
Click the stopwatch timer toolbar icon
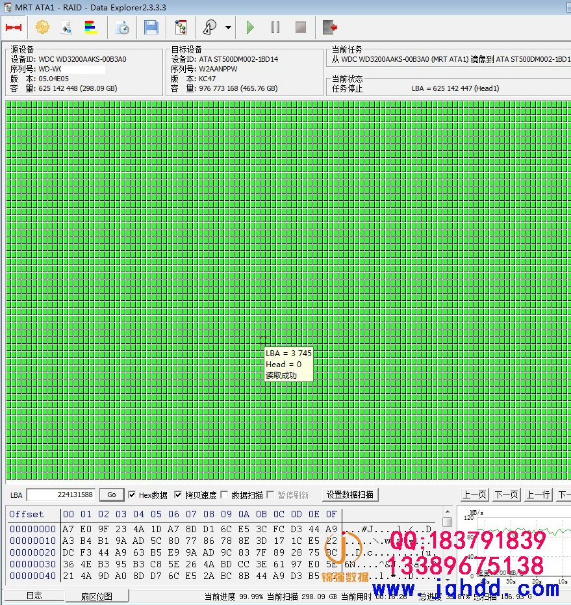pos(123,28)
